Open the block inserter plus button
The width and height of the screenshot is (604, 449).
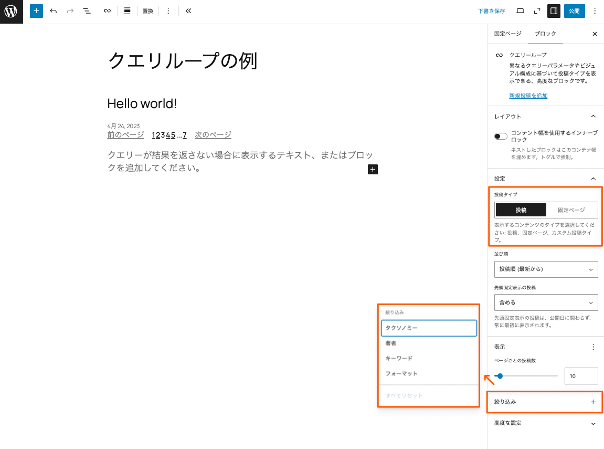[x=36, y=11]
